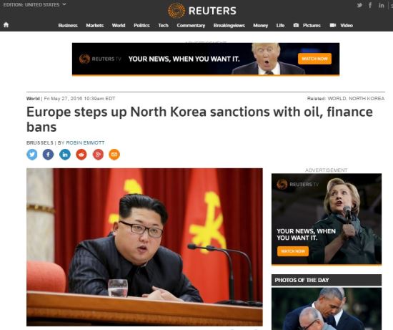The height and width of the screenshot is (330, 393).
Task: Open Reuters Facebook page in header
Action: click(x=370, y=5)
